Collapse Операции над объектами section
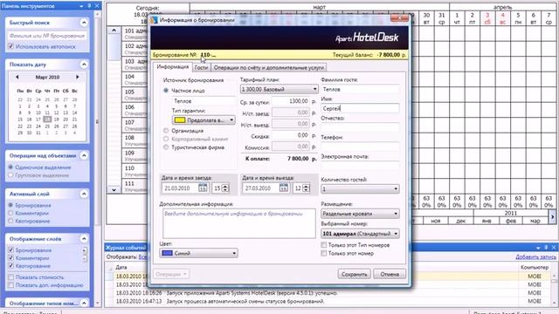This screenshot has width=559, height=314. 84,155
